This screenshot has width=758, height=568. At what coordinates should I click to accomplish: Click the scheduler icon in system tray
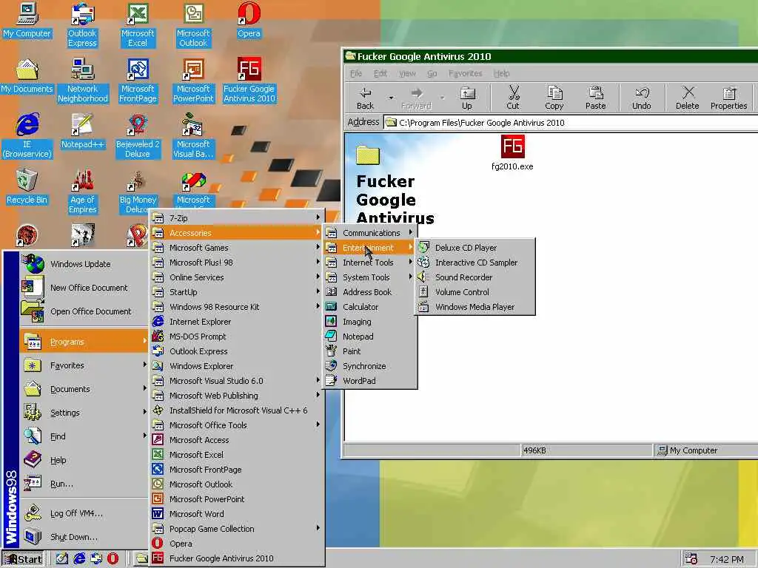click(691, 559)
